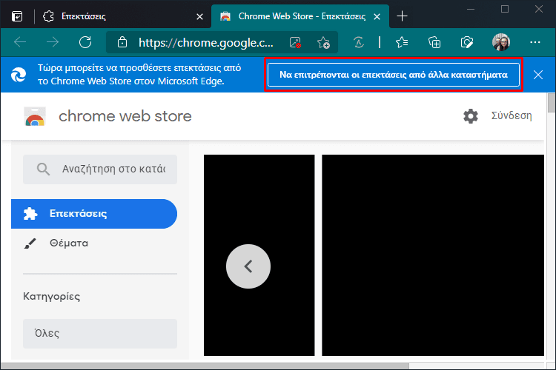Open the Όλες categories dropdown
This screenshot has width=556, height=370.
100,334
